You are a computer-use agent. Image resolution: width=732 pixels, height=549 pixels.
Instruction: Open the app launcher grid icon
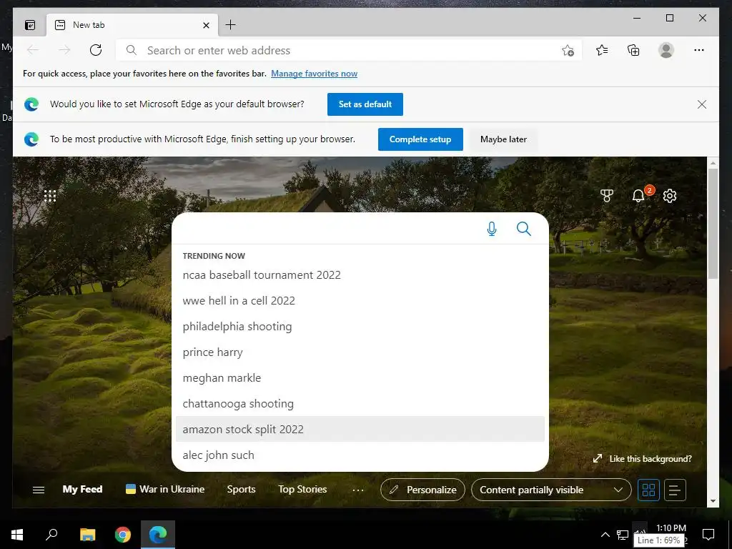point(50,196)
